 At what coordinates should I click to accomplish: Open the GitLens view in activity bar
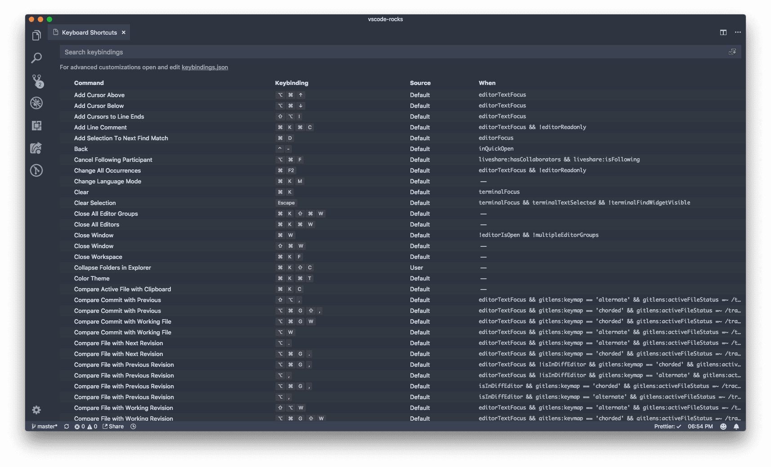[36, 170]
